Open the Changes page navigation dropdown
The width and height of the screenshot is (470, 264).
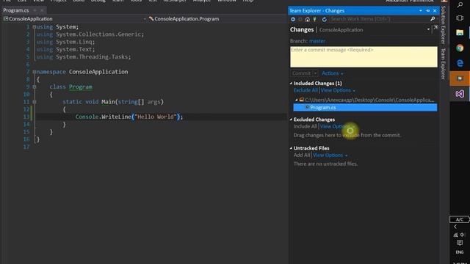click(x=428, y=29)
